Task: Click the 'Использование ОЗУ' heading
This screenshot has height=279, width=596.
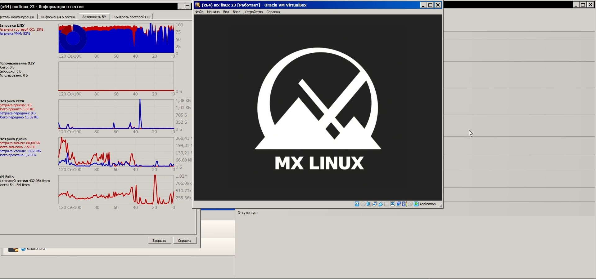Action: pyautogui.click(x=17, y=63)
